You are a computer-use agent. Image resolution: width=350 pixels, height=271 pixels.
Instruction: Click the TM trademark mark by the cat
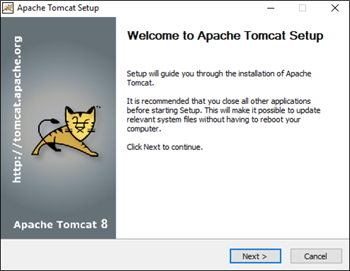98,108
